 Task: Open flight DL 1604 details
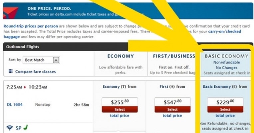(x=15, y=105)
